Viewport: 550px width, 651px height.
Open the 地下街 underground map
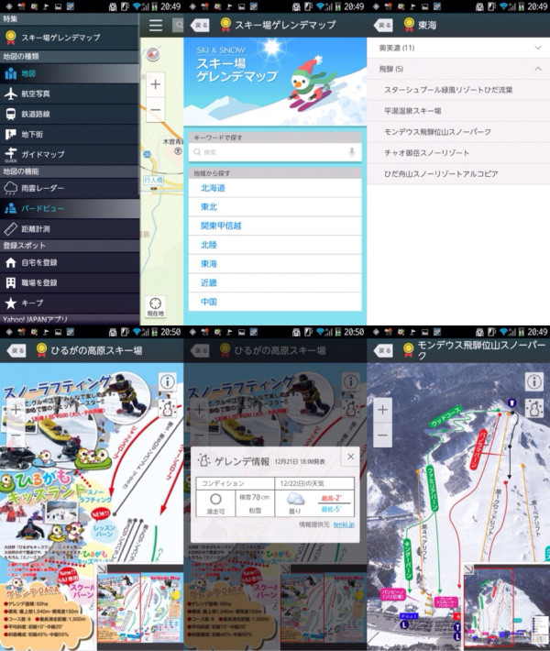pyautogui.click(x=70, y=134)
